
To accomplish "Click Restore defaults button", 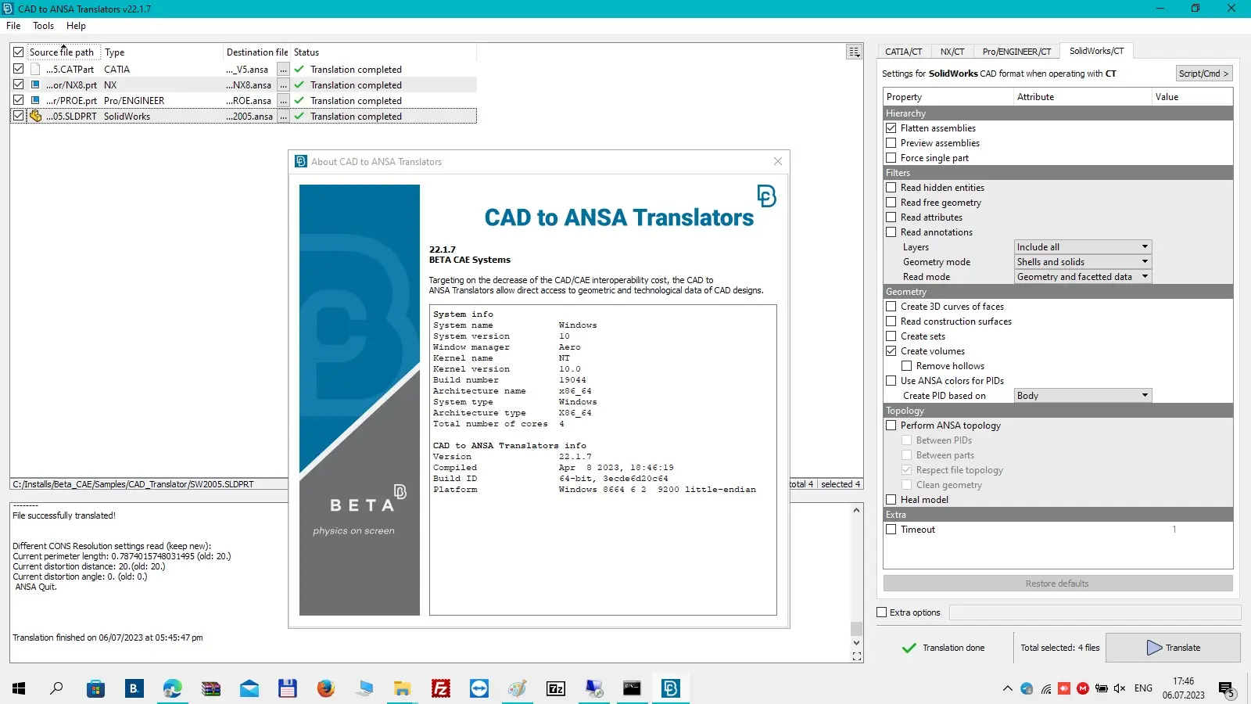I will coord(1058,583).
